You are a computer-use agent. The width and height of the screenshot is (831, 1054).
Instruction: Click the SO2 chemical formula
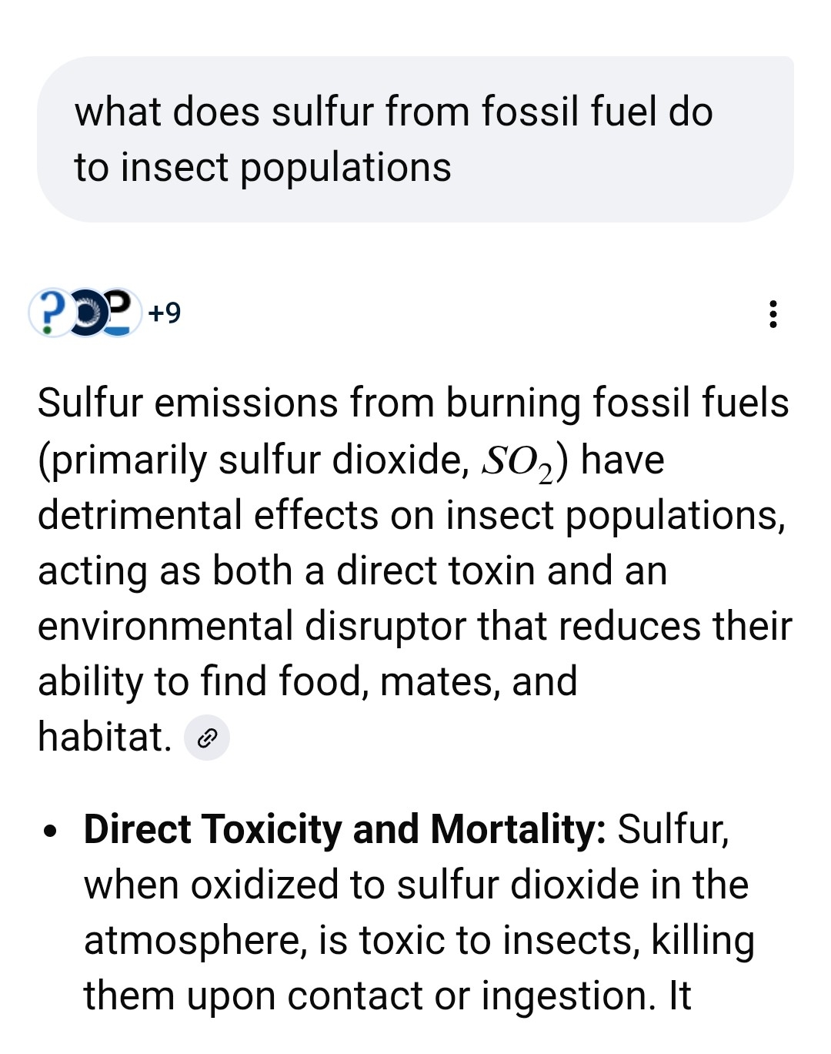pyautogui.click(x=518, y=462)
